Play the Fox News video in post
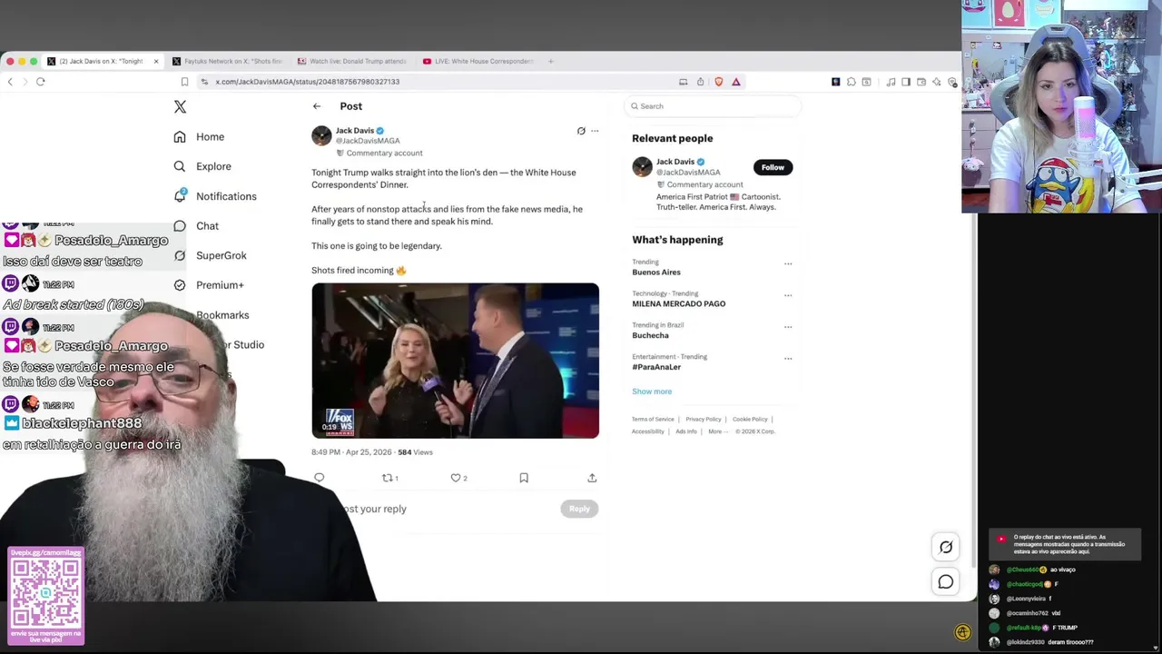The height and width of the screenshot is (654, 1162). 455,361
